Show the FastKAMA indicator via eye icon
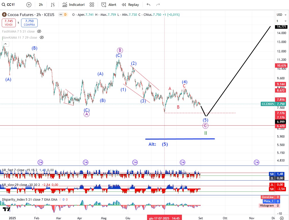289x220 pixels. (39, 31)
